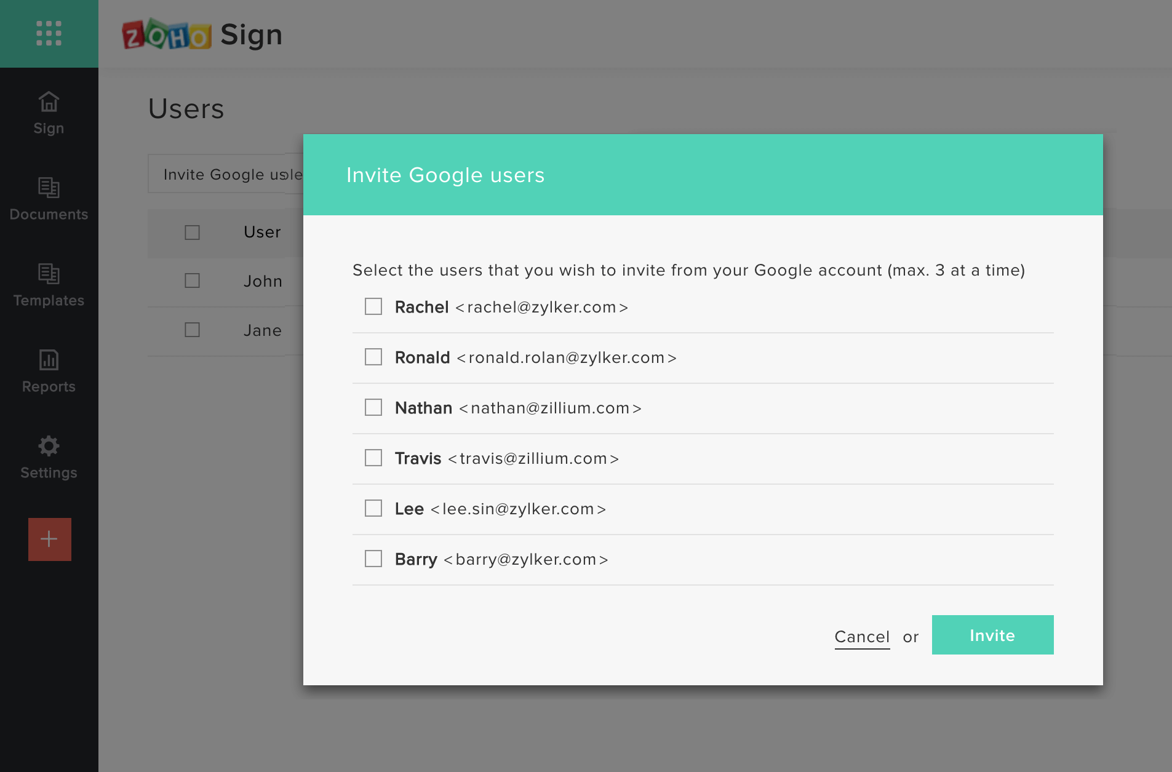Click the red plus add button

coord(49,539)
